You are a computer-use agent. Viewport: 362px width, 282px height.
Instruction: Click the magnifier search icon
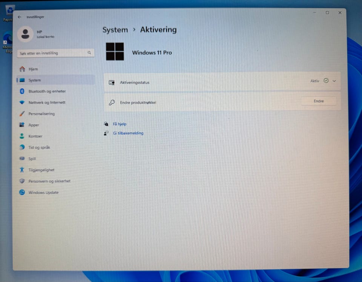click(89, 53)
